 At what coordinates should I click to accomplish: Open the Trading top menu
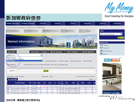pos(73,24)
